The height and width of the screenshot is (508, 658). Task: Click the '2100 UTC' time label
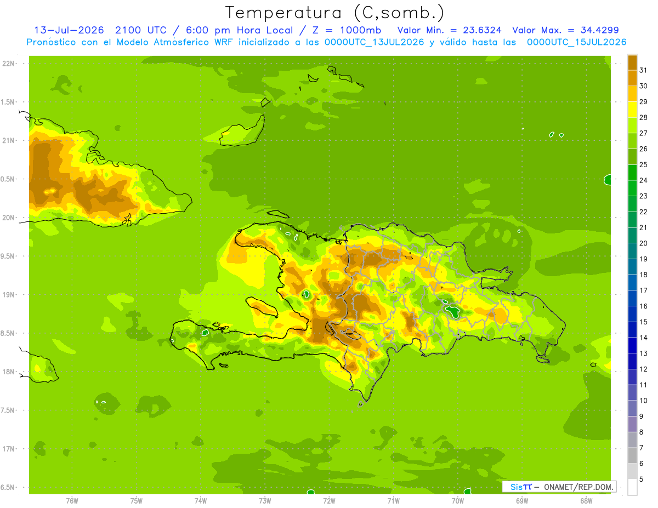[142, 30]
